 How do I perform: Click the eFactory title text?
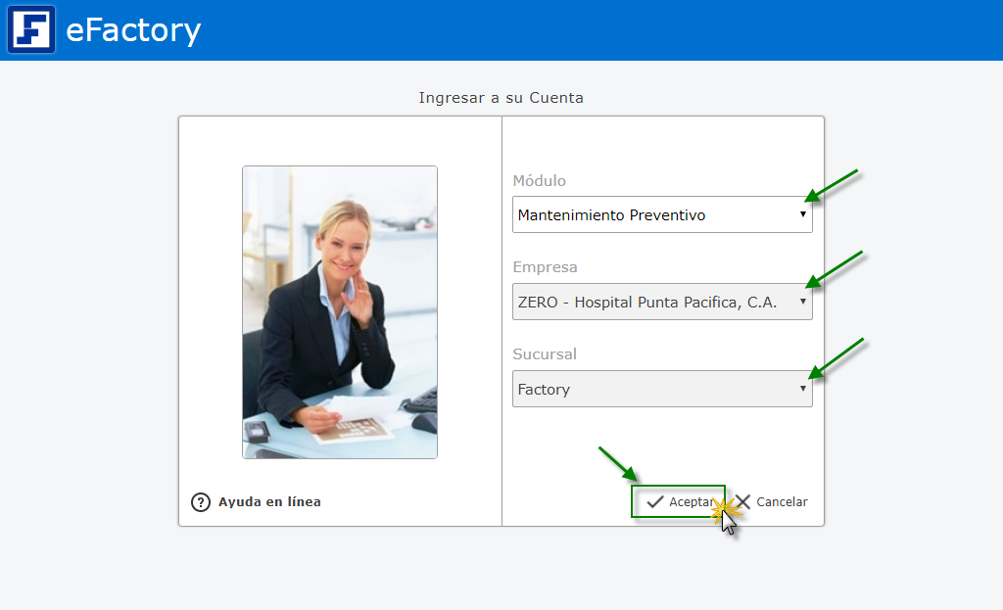(x=133, y=30)
